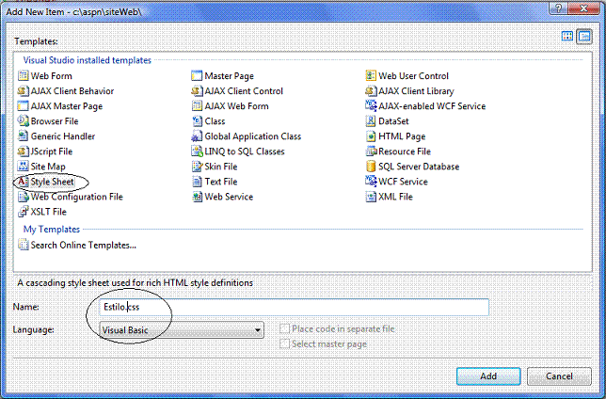Pick the WCF Service template icon

point(371,182)
